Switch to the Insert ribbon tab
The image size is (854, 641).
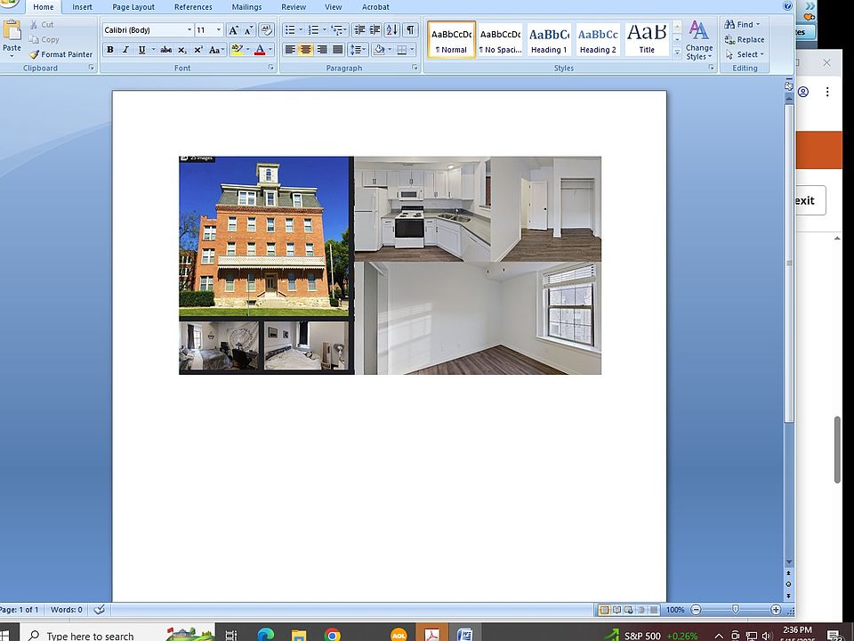point(82,7)
